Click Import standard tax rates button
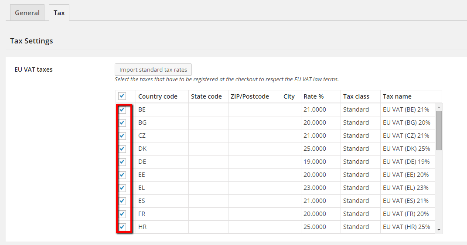Image resolution: width=467 pixels, height=245 pixels. [x=153, y=70]
